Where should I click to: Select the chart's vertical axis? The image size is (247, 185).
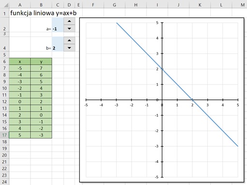click(162, 100)
